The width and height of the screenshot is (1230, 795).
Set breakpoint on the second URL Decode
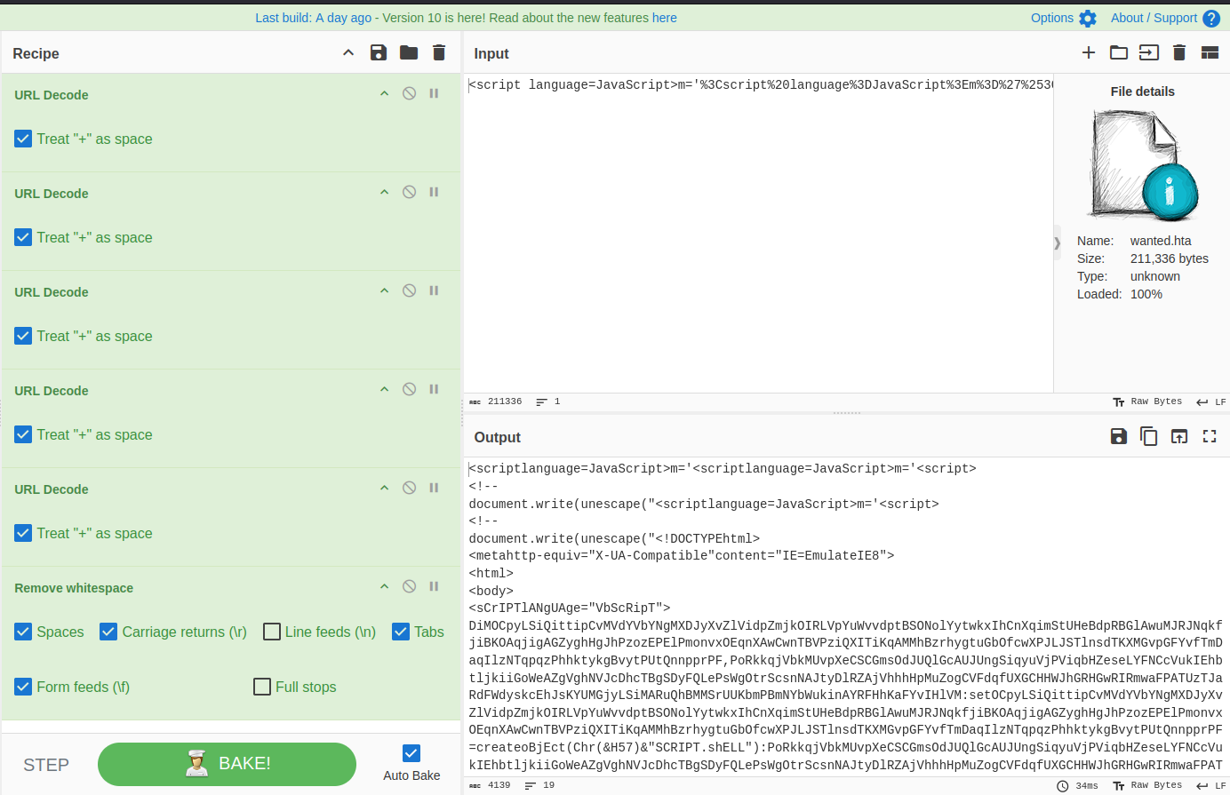[434, 192]
